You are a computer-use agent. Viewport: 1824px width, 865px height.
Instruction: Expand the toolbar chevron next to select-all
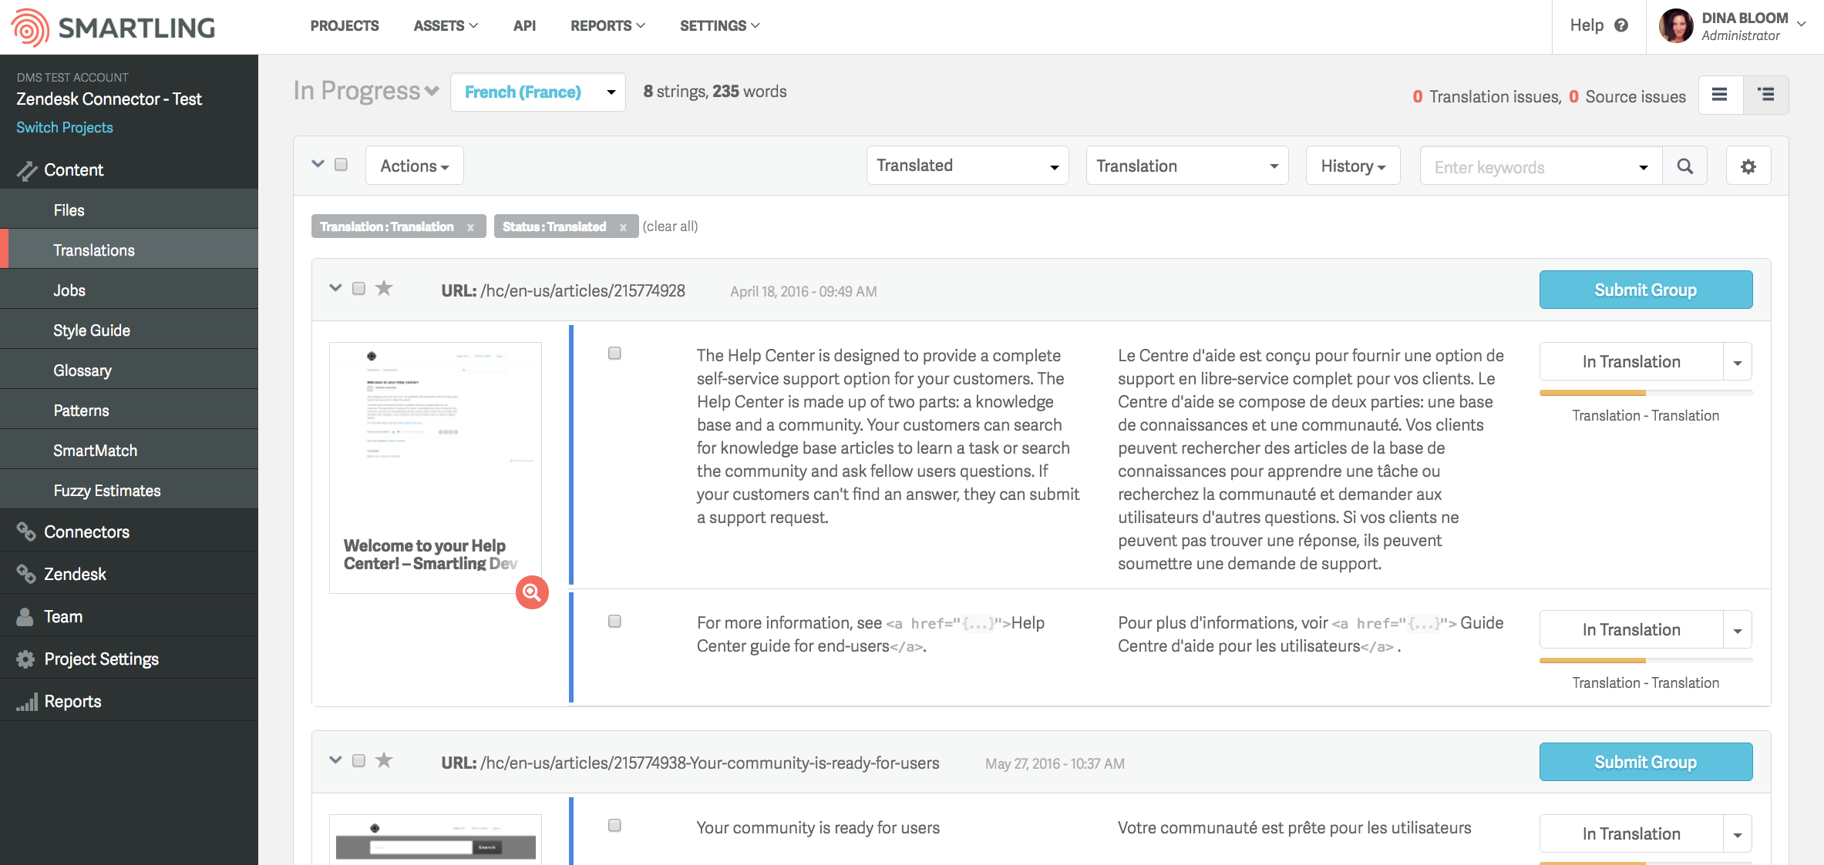[318, 164]
